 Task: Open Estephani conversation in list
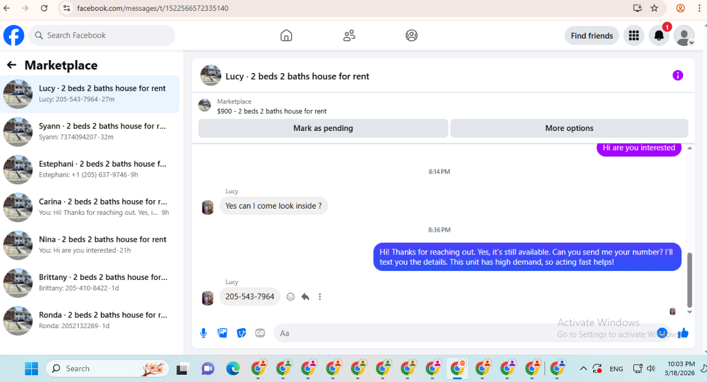[x=90, y=169]
